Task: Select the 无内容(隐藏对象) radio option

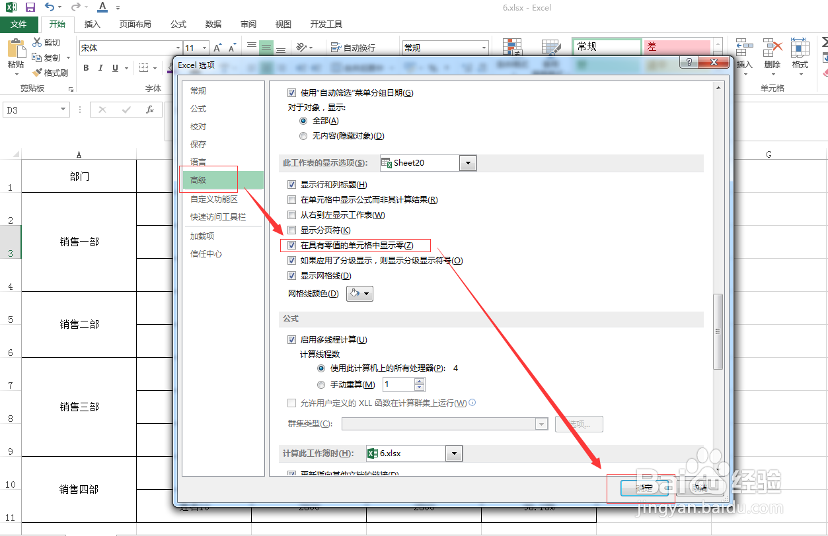Action: 303,135
